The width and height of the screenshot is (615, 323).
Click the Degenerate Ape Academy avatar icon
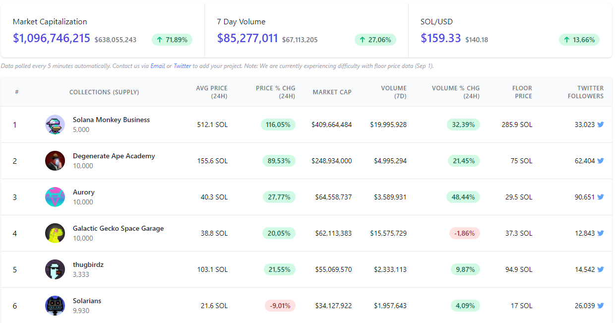pos(55,161)
